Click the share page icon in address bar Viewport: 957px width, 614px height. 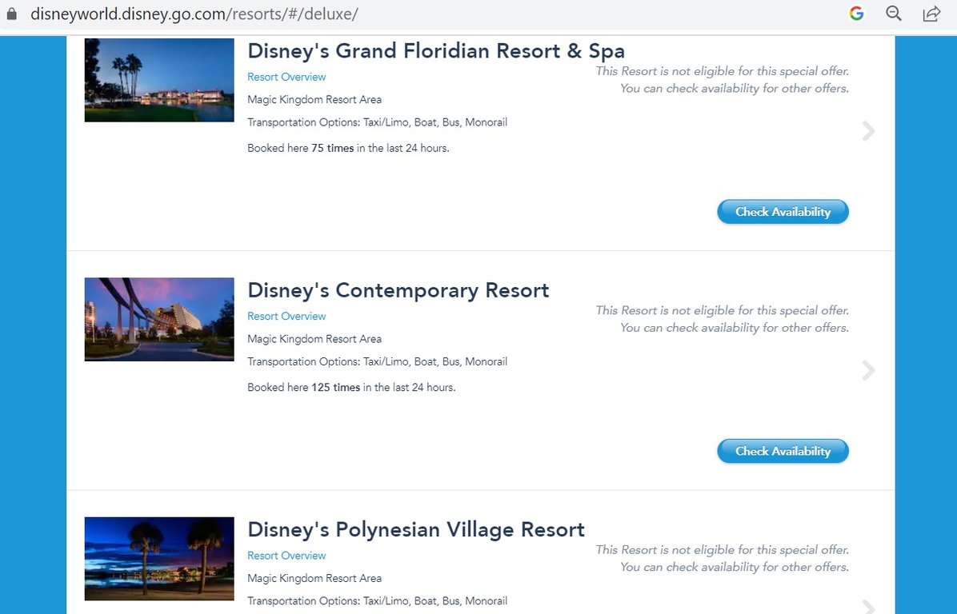coord(931,14)
